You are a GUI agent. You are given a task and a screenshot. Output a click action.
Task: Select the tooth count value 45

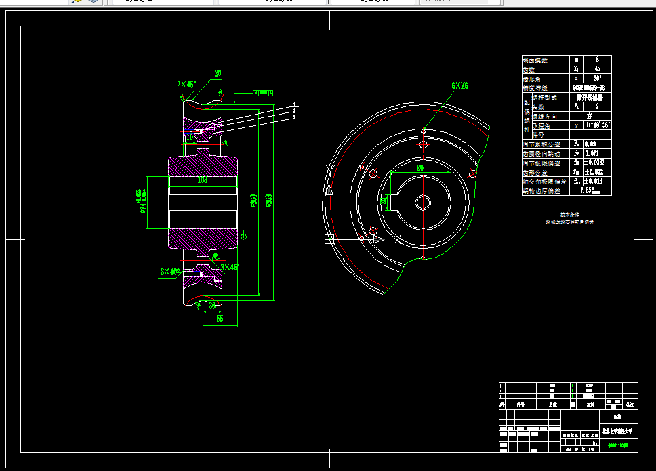pos(598,69)
